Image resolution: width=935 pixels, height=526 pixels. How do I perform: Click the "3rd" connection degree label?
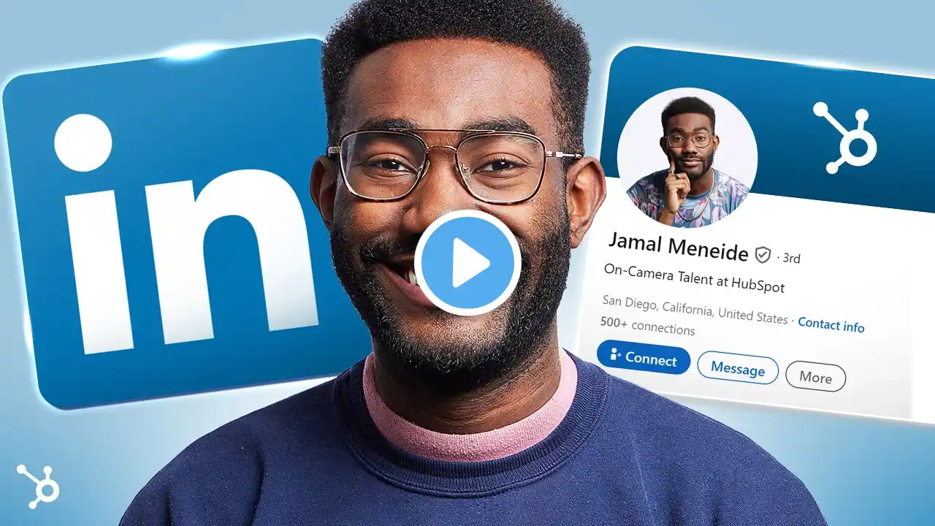(791, 258)
